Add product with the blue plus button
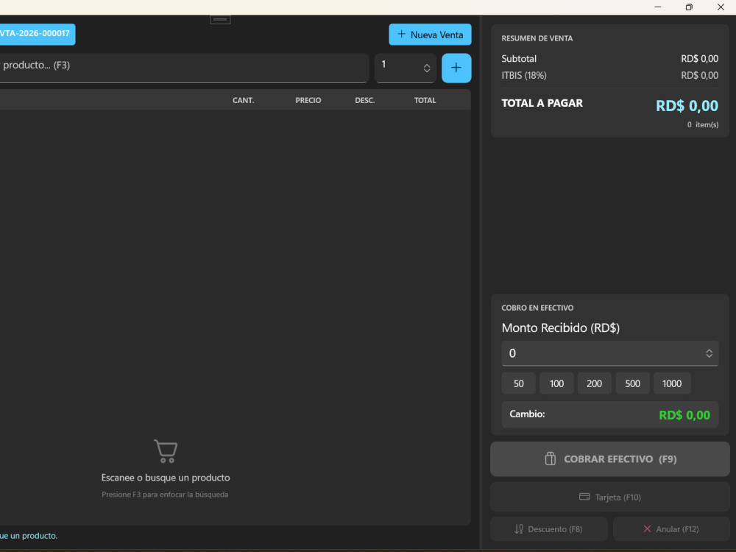This screenshot has width=736, height=552. pyautogui.click(x=456, y=68)
